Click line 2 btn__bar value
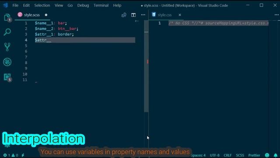The image size is (280, 158). [67, 29]
